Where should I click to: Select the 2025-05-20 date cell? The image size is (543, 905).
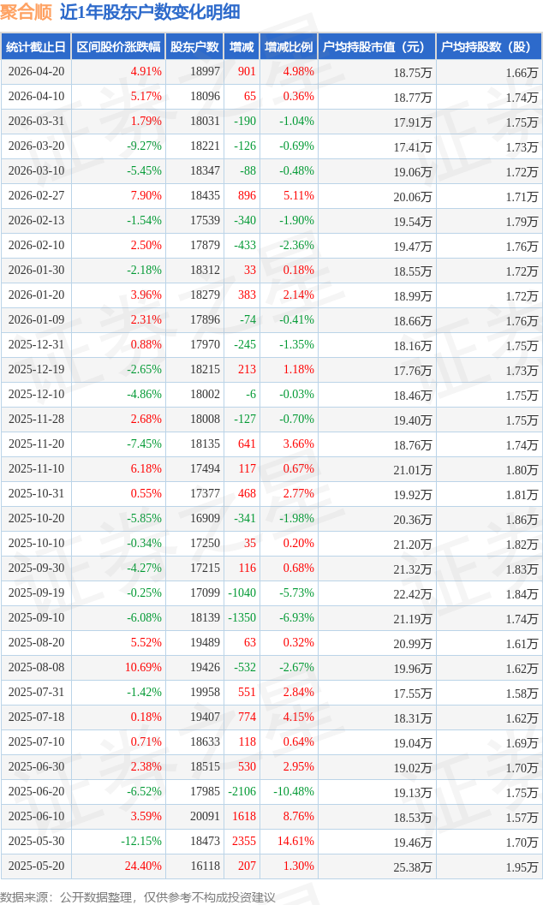(36, 866)
